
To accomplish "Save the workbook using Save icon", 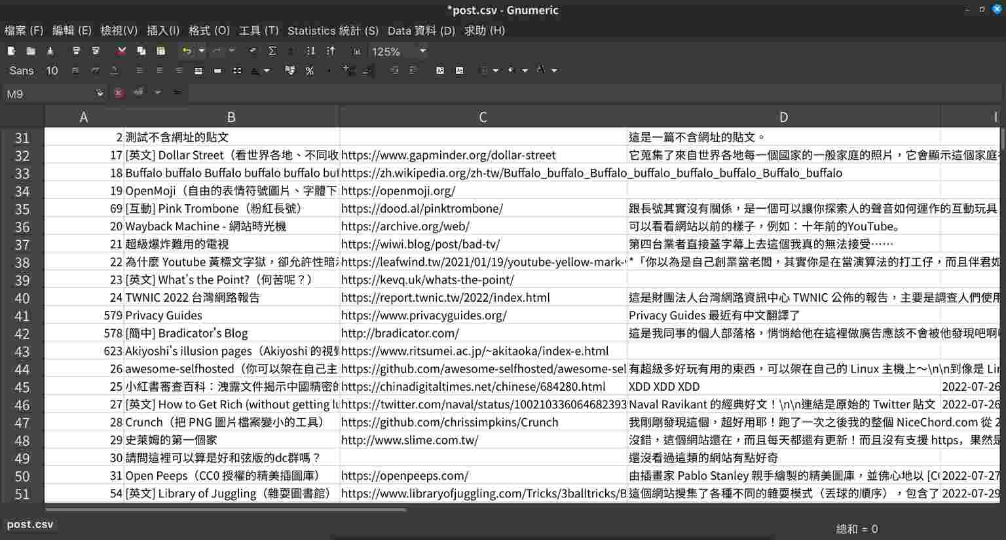I will click(50, 51).
